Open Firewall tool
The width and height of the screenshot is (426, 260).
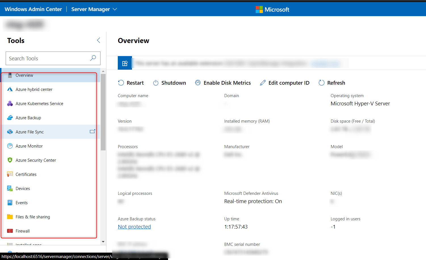coord(50,231)
